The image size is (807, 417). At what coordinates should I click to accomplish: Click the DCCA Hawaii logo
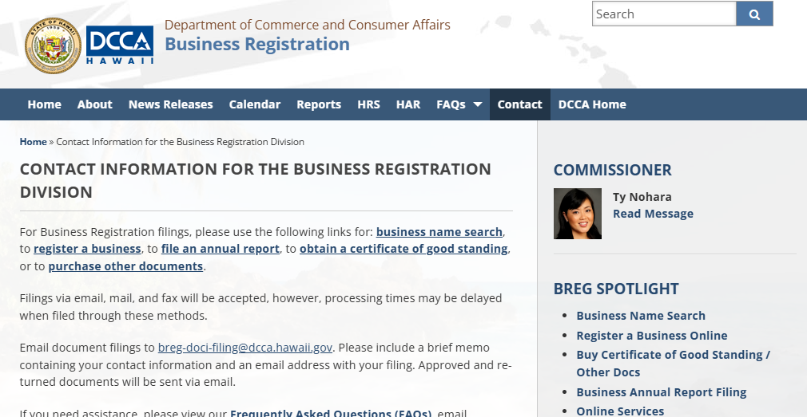(x=120, y=46)
